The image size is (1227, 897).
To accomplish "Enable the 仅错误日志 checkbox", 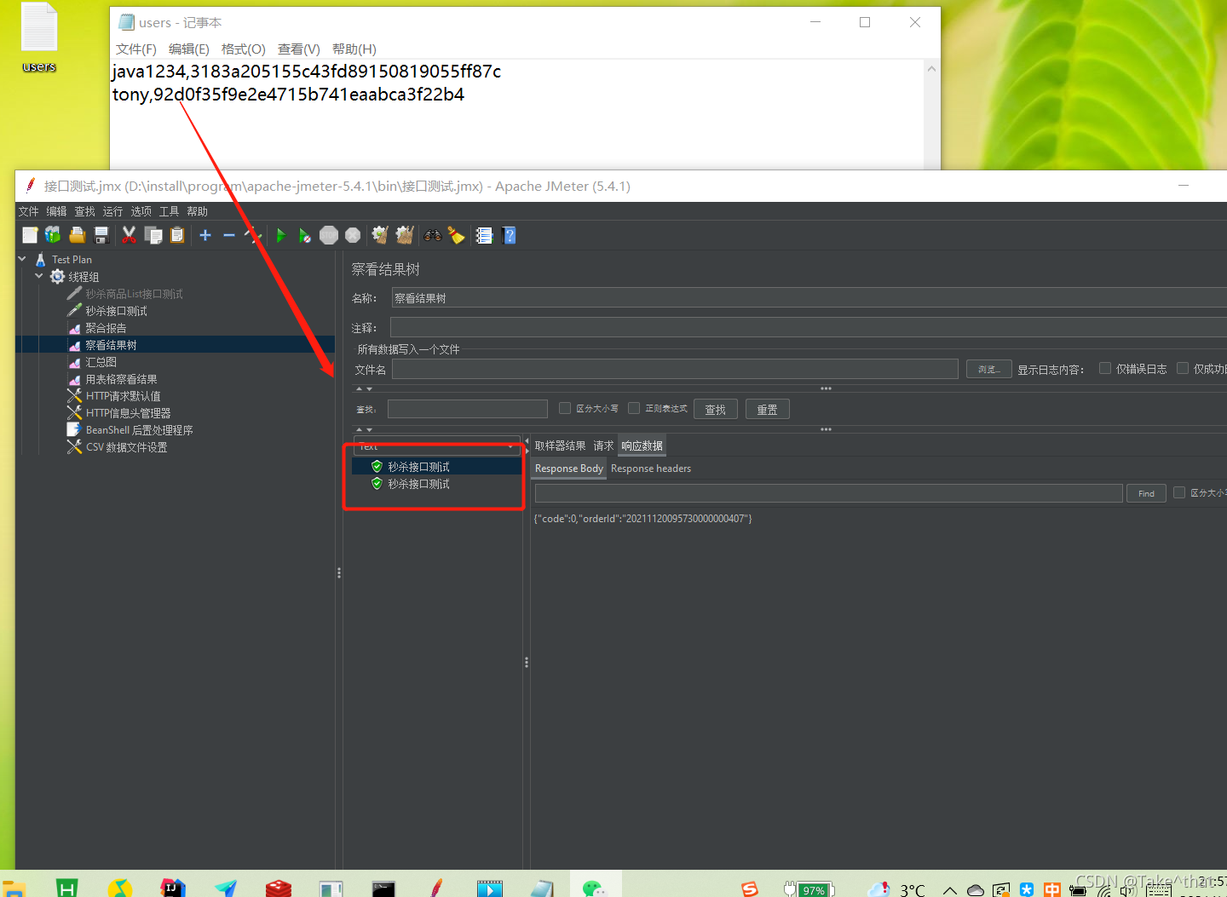I will pyautogui.click(x=1105, y=368).
